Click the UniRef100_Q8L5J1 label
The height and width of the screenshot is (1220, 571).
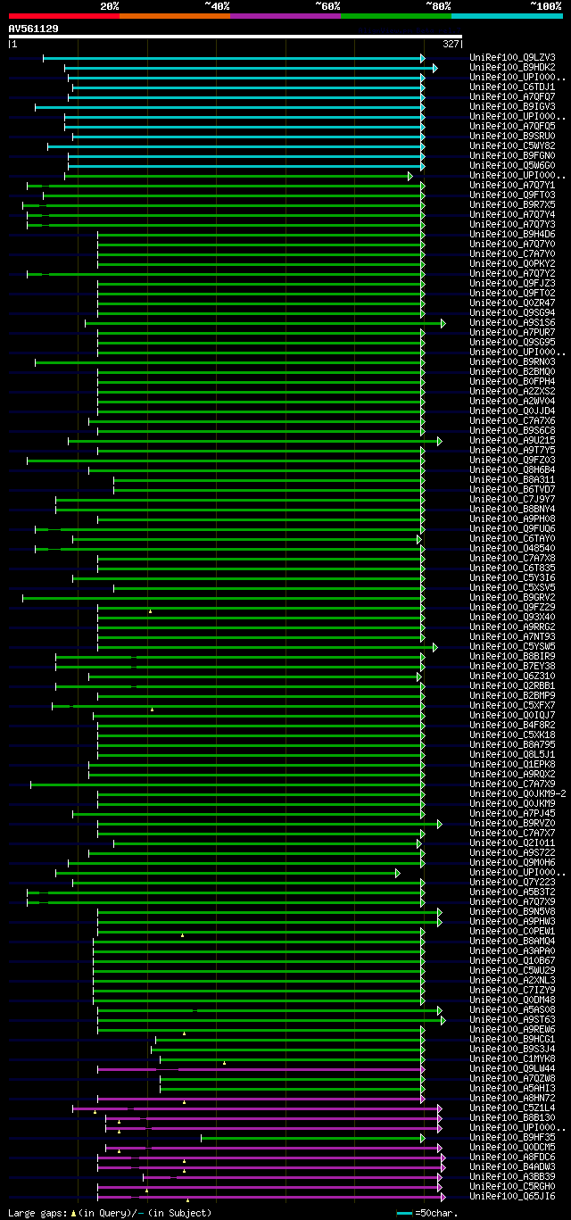pyautogui.click(x=512, y=755)
